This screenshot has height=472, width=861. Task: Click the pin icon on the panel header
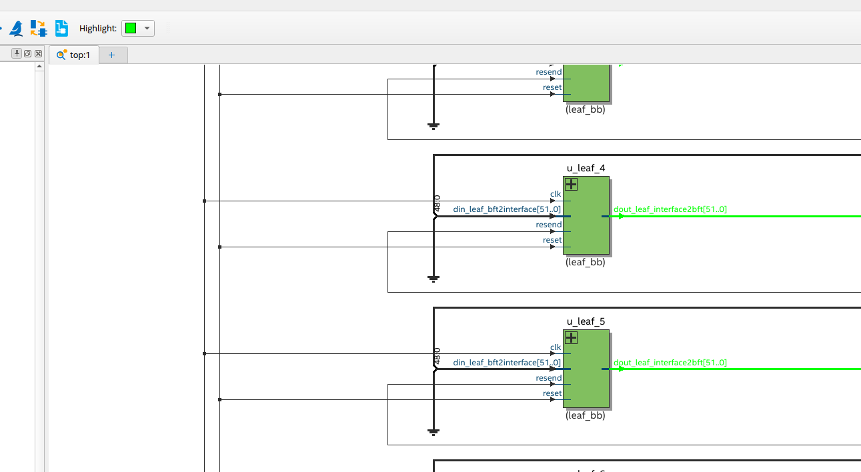point(16,53)
